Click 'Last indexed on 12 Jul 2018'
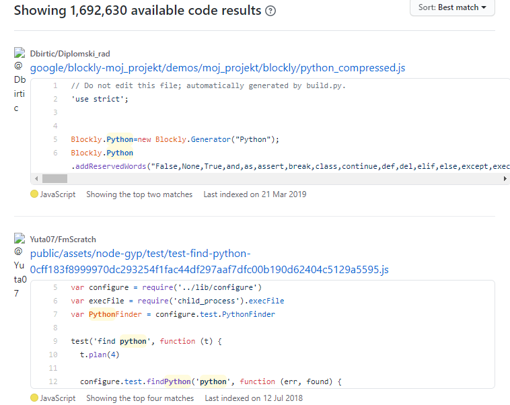The image size is (510, 405). coord(254,398)
